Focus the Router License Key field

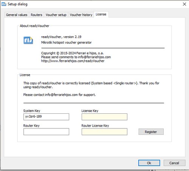click(x=104, y=132)
